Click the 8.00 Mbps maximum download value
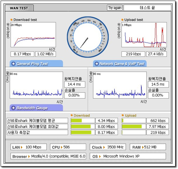178x169 pixels. coord(106,126)
